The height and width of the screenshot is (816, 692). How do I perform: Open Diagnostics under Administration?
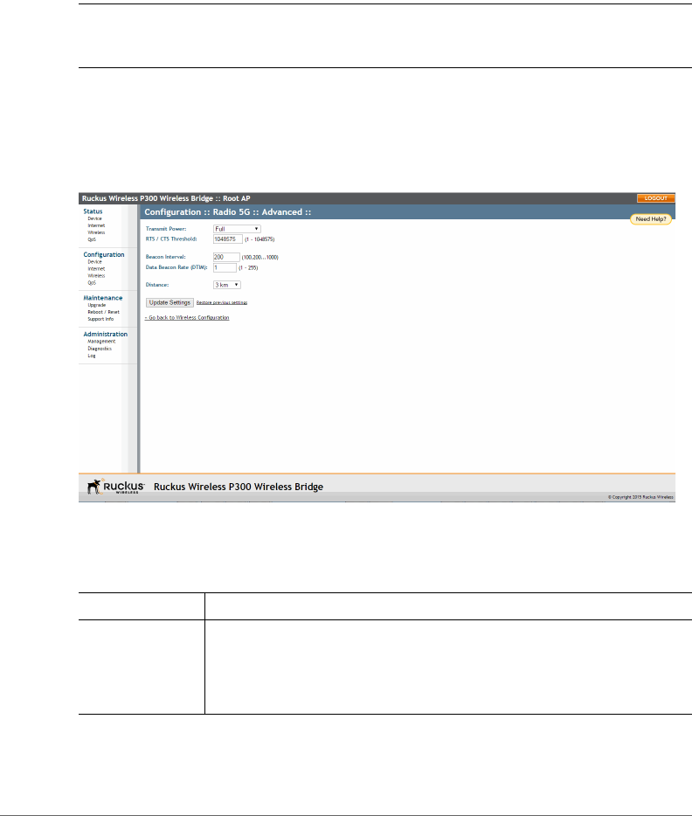tap(100, 349)
